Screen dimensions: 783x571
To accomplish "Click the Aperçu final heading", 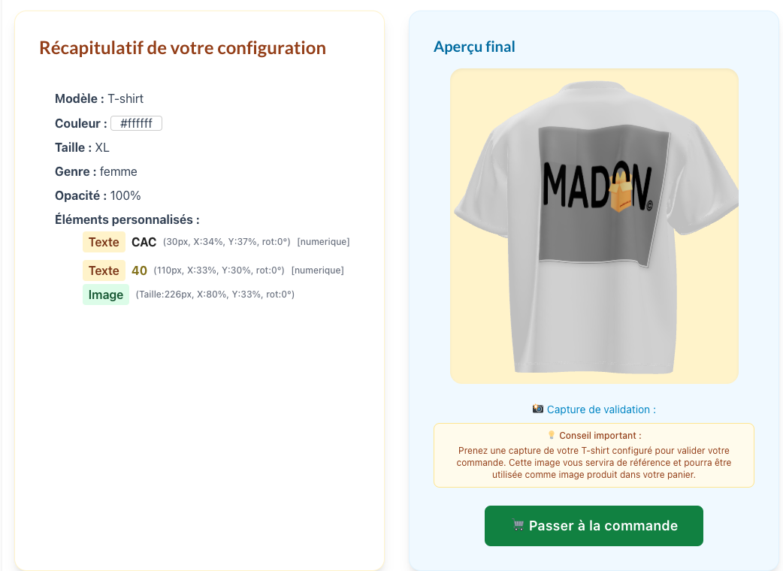I will pyautogui.click(x=474, y=47).
